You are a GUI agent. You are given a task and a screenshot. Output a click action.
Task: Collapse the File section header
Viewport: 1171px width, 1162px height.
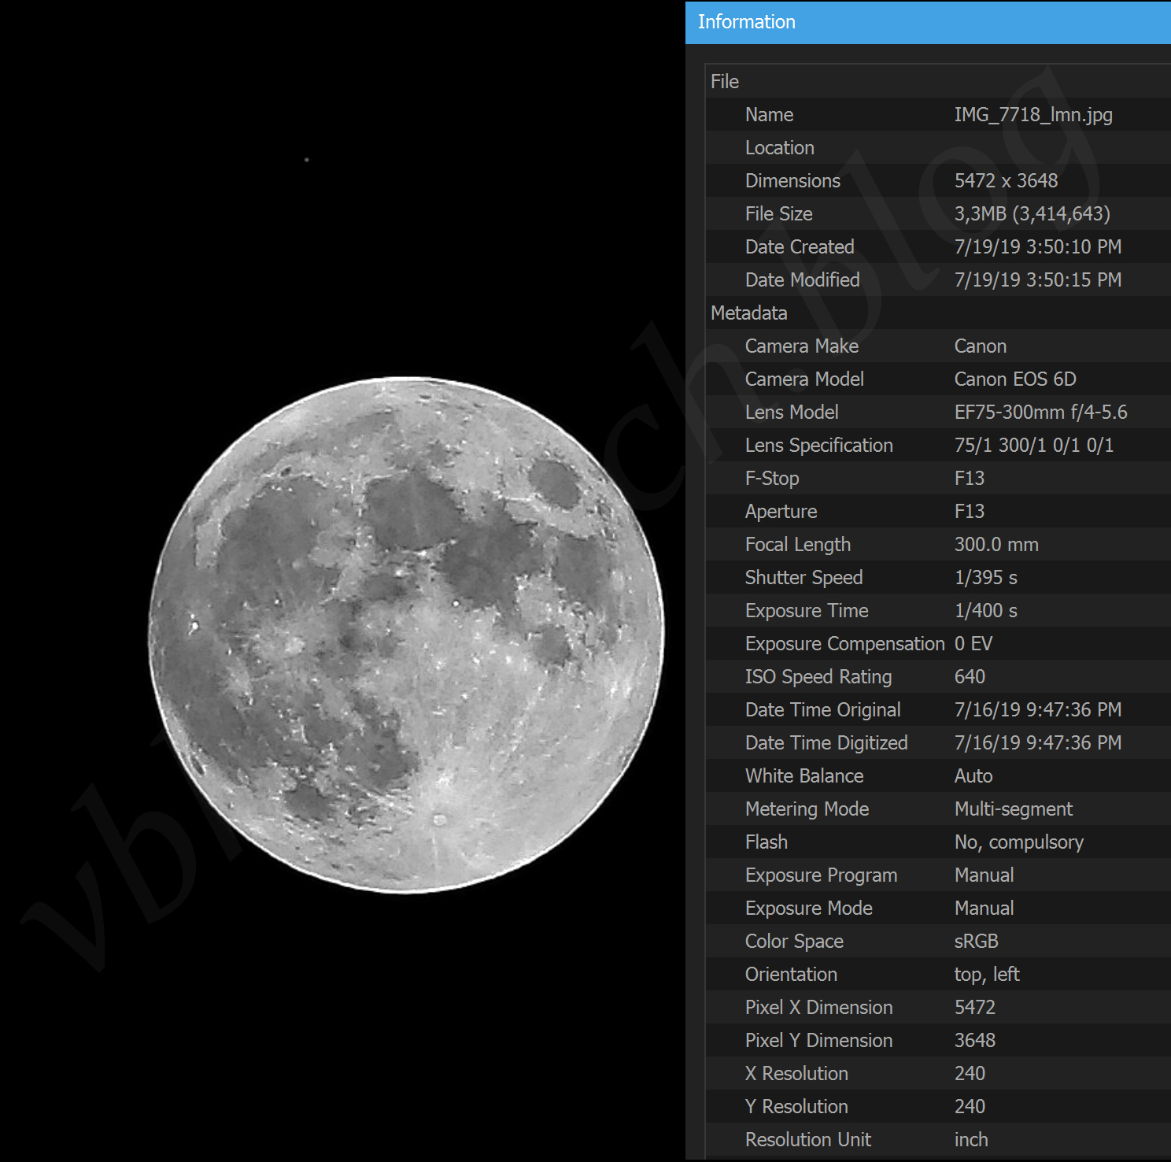point(725,82)
